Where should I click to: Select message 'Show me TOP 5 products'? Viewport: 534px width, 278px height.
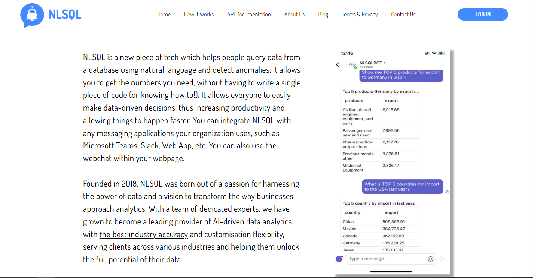pyautogui.click(x=401, y=75)
